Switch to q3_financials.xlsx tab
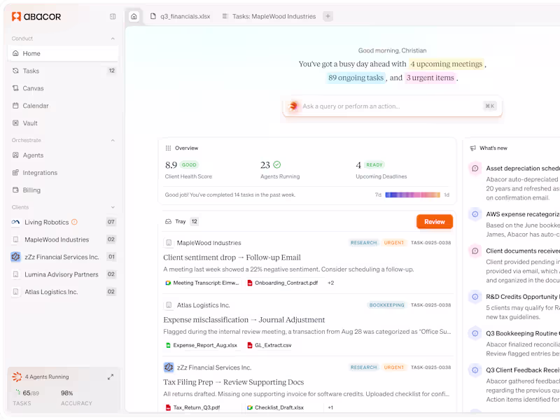560x420 pixels. pyautogui.click(x=181, y=16)
